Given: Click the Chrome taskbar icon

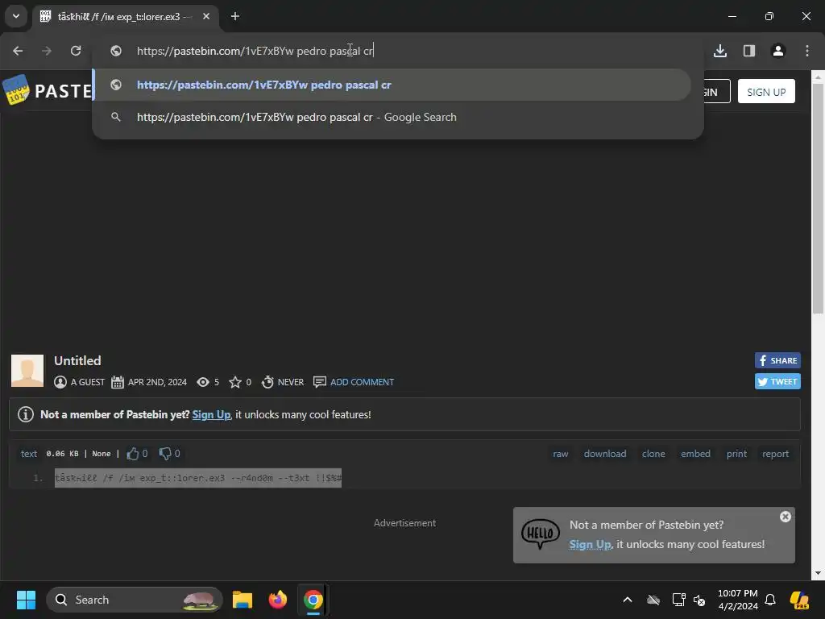Looking at the screenshot, I should tap(313, 600).
